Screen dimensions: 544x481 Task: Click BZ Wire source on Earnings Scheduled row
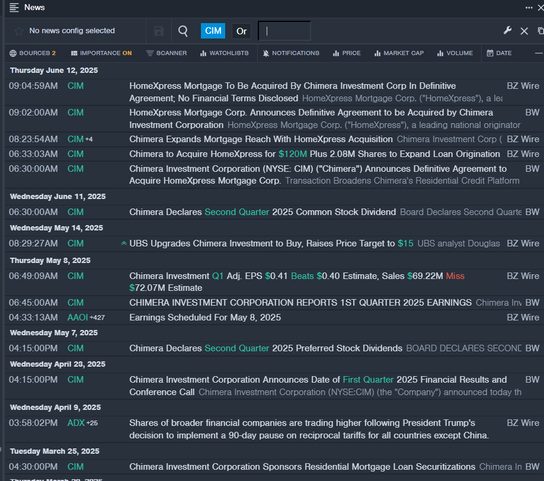pos(523,318)
